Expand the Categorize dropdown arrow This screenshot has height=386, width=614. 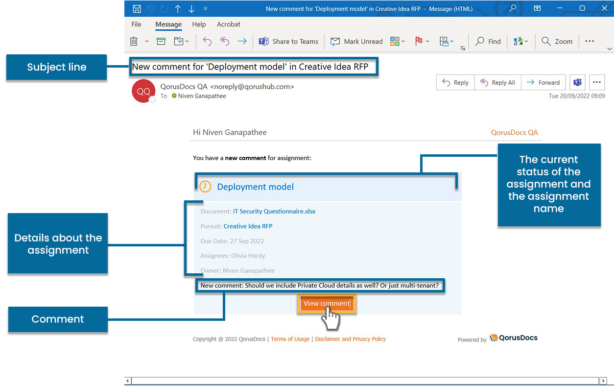coord(403,42)
